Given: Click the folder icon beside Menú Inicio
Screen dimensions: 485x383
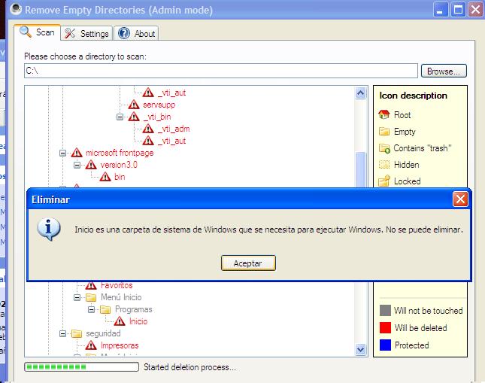Looking at the screenshot, I should [91, 297].
